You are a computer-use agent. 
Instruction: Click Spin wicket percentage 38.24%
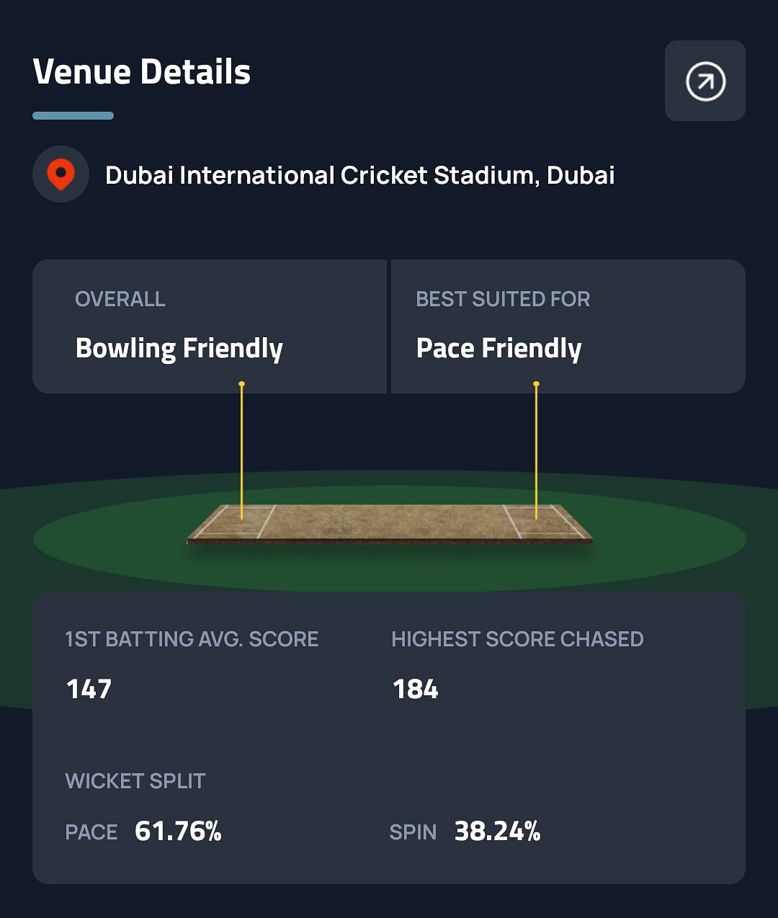(497, 831)
